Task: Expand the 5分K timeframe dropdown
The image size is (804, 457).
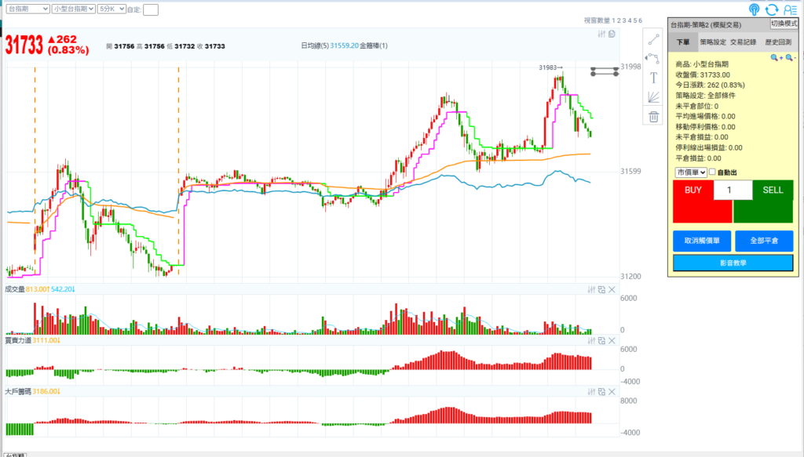Action: click(109, 9)
